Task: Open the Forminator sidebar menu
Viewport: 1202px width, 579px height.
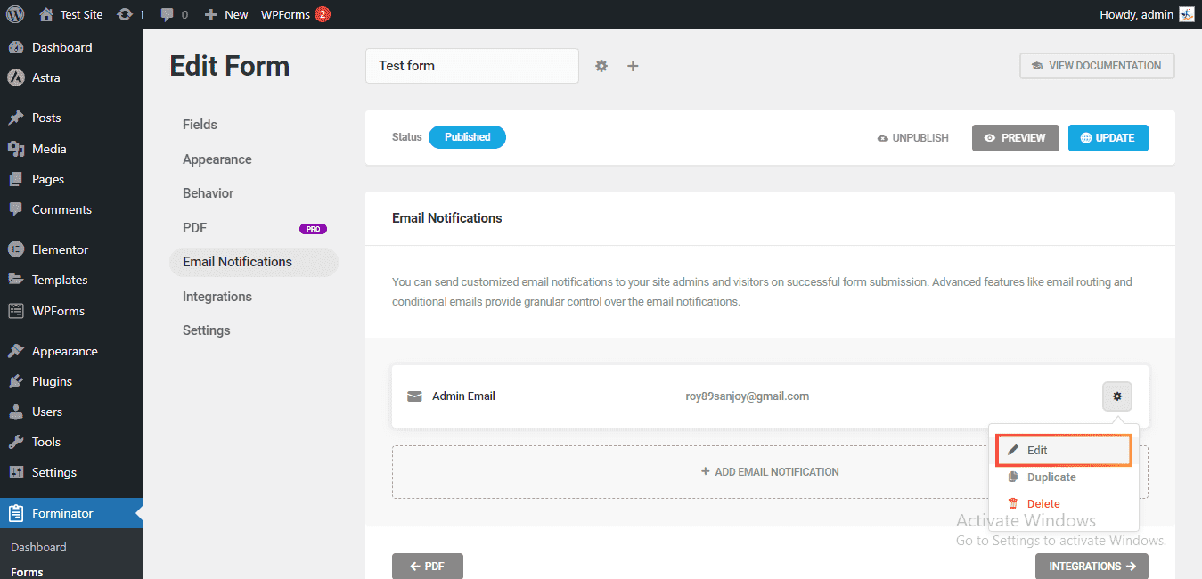Action: pos(62,513)
